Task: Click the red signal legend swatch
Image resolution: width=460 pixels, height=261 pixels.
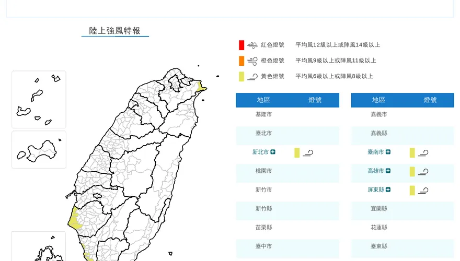Action: pyautogui.click(x=241, y=45)
